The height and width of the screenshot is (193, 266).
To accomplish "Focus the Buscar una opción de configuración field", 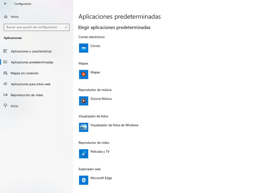I will [x=36, y=27].
